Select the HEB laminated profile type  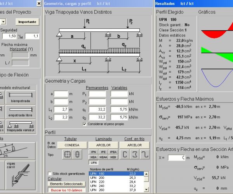pyautogui.click(x=113, y=157)
